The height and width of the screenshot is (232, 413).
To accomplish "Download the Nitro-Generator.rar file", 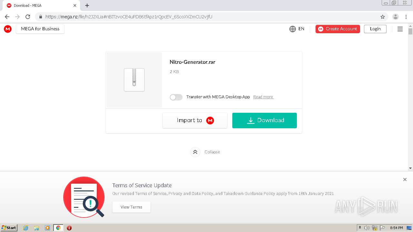I will pyautogui.click(x=265, y=121).
